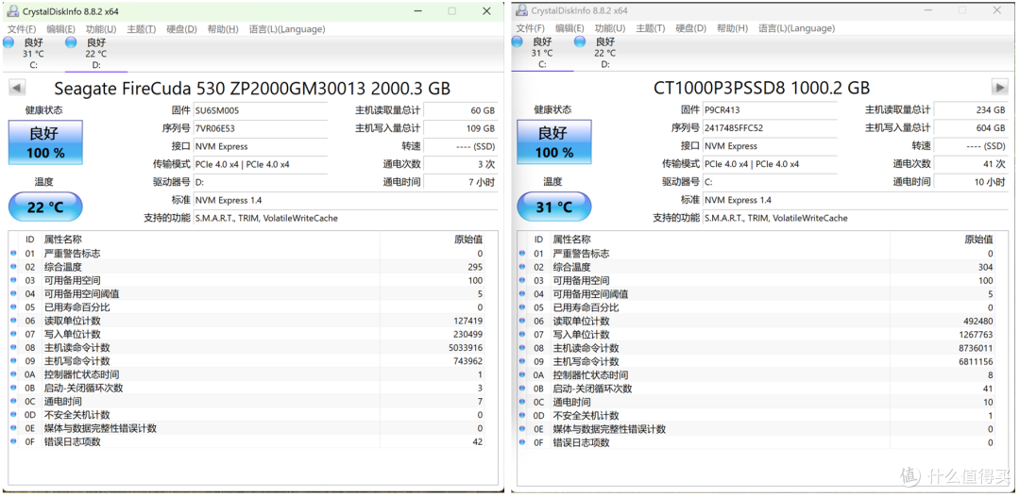
Task: Select row 07 写入单位计数 with value 1267763
Action: pos(757,335)
